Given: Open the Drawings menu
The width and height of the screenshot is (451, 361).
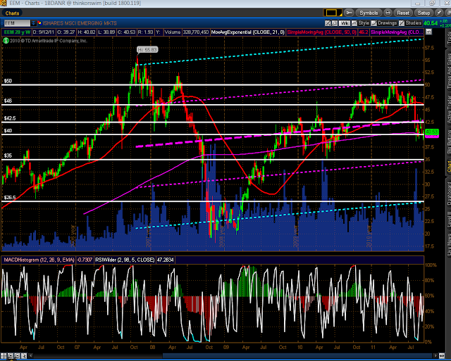Looking at the screenshot, I should click(384, 23).
